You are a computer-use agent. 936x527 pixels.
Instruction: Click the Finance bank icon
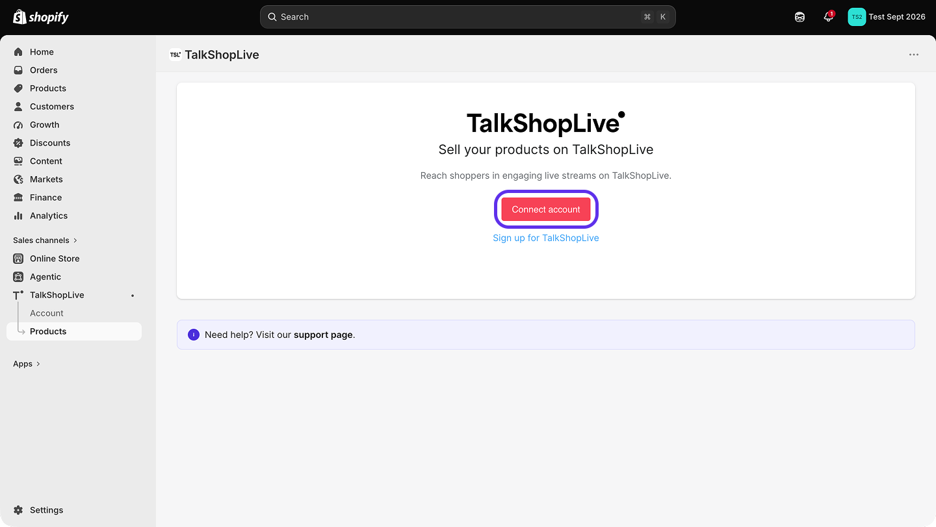[18, 198]
